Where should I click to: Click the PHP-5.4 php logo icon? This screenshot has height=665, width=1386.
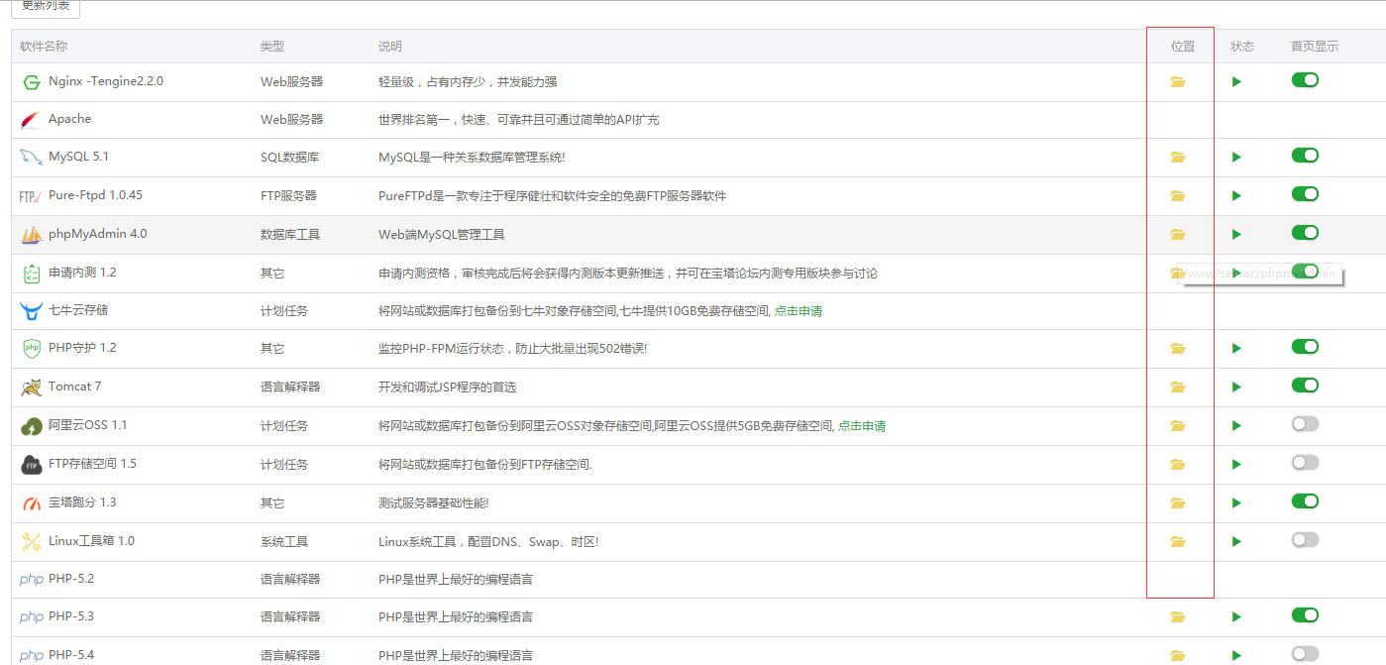(31, 656)
